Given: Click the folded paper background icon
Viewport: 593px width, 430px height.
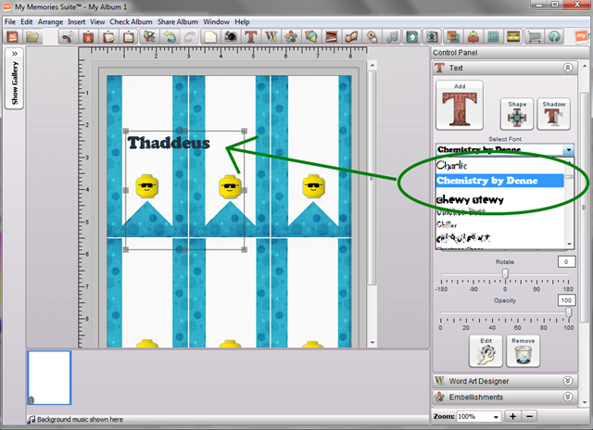Looking at the screenshot, I should click(x=351, y=37).
